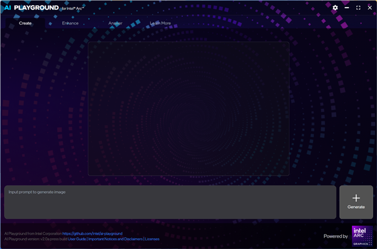The image size is (377, 249).
Task: Switch to the Enhance tab
Action: 70,23
